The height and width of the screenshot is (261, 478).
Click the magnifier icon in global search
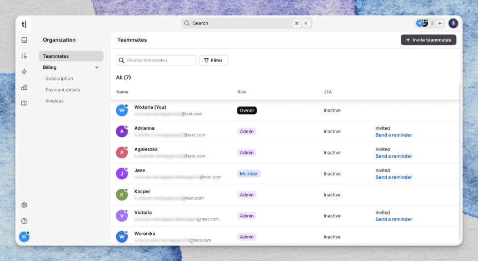(x=187, y=23)
